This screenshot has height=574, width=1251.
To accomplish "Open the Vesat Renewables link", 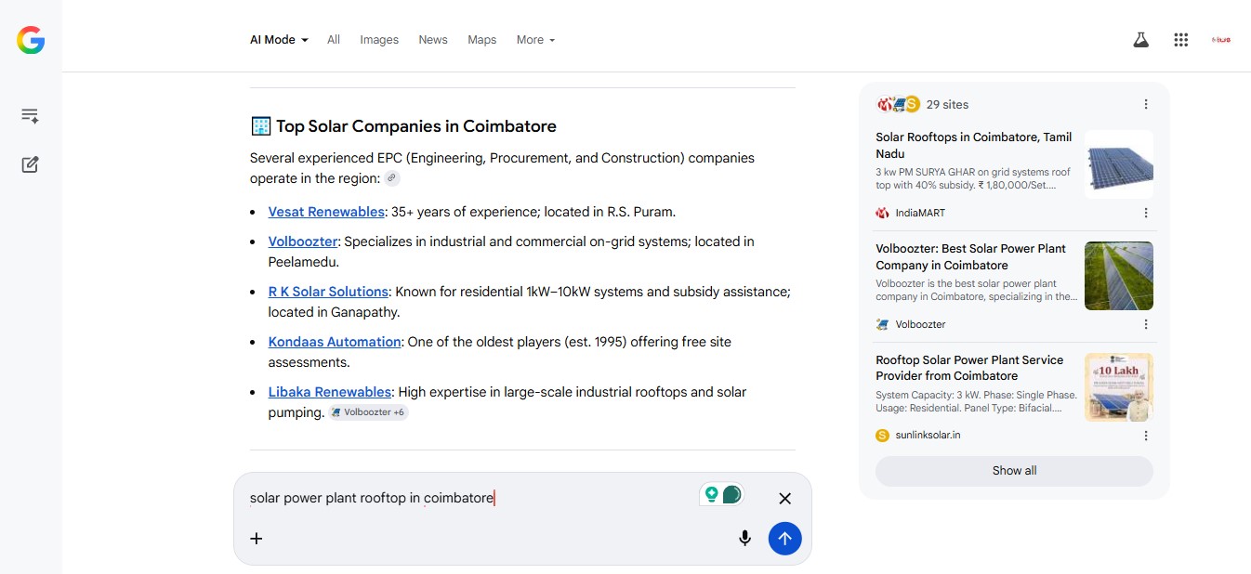I will 326,212.
